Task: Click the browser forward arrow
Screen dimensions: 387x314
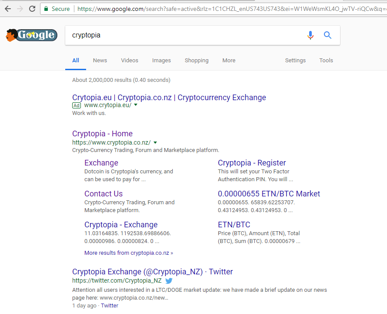Action: pyautogui.click(x=20, y=9)
